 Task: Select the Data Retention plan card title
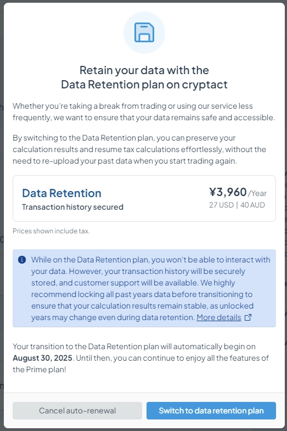coord(62,193)
